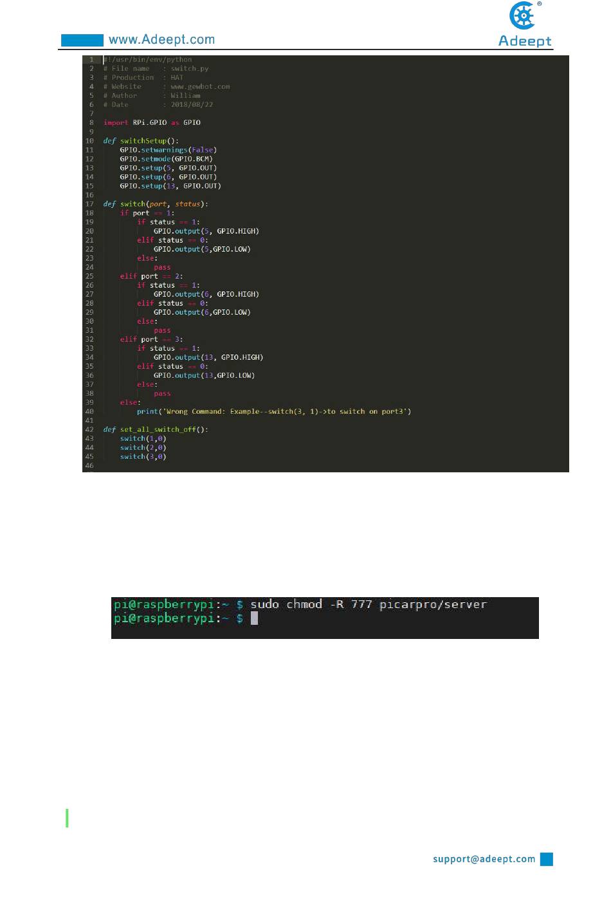This screenshot has width=611, height=906.
Task: Click the terminal cursor block after the prompt
Action: (254, 618)
